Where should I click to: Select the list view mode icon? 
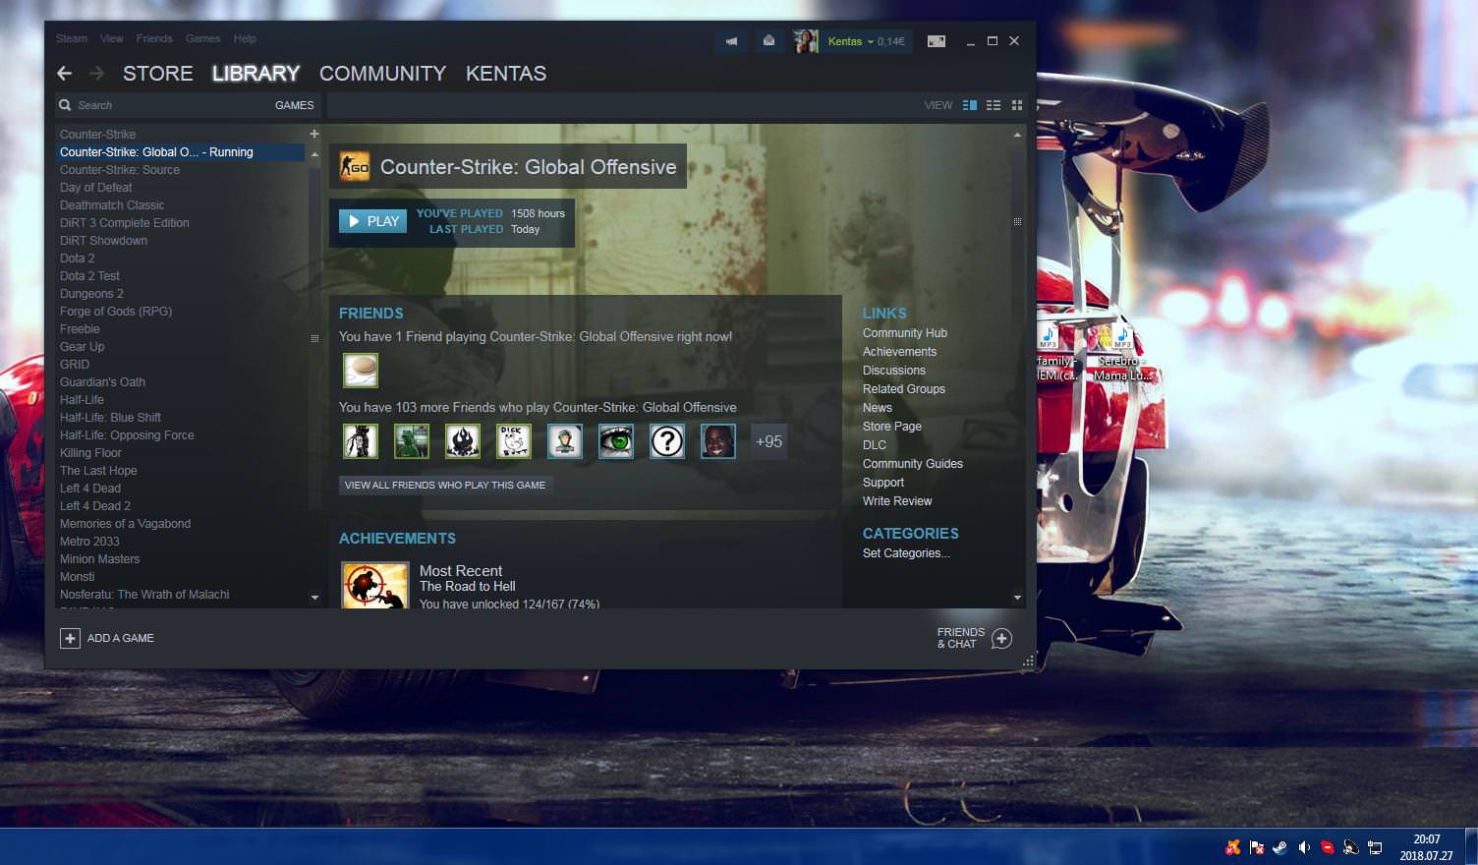(x=994, y=105)
